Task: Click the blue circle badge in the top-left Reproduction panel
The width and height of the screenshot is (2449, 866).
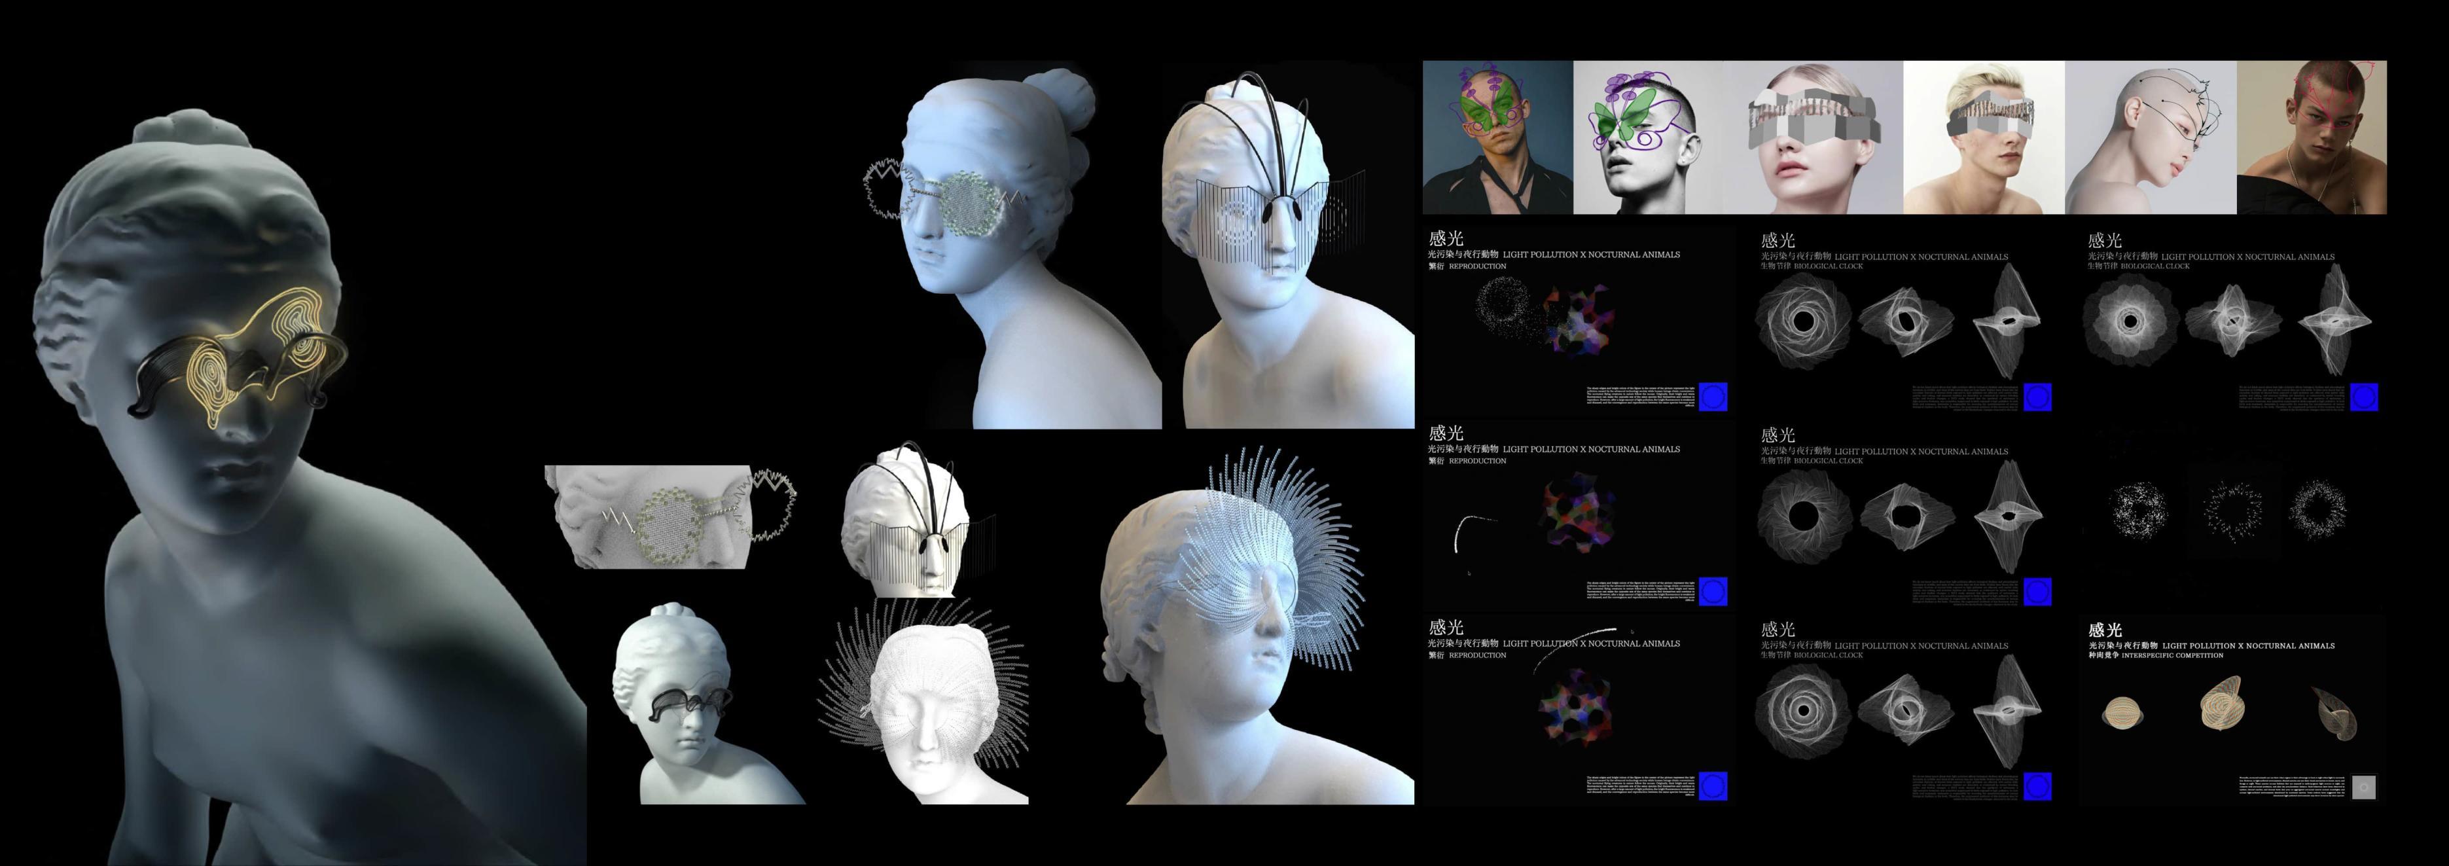Action: (1712, 397)
